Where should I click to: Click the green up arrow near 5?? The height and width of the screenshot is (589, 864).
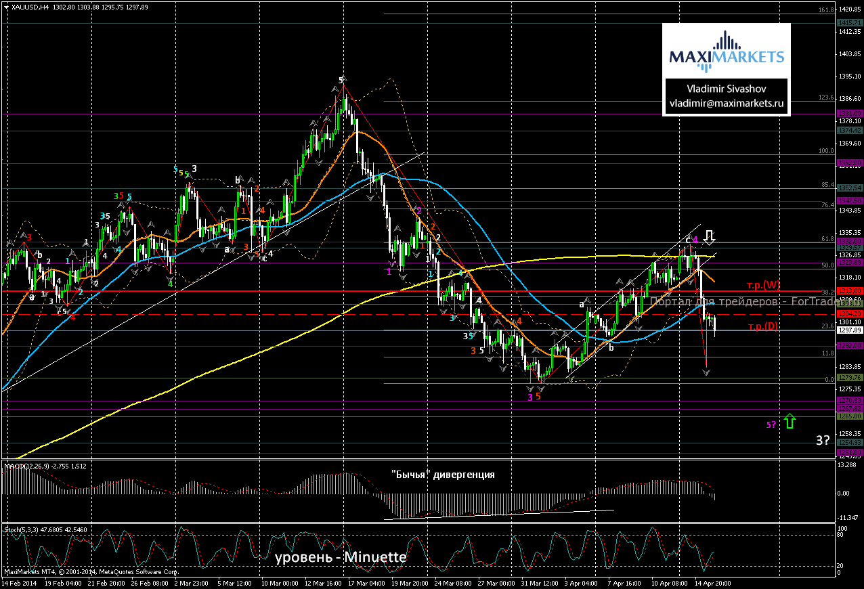pyautogui.click(x=790, y=421)
